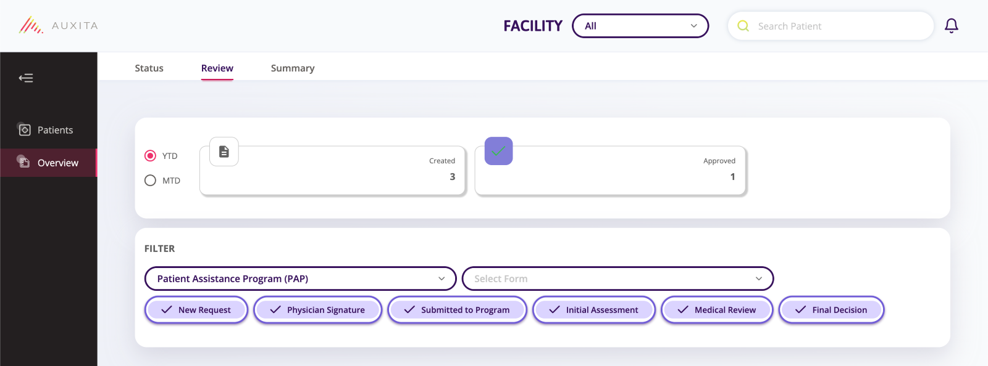988x366 pixels.
Task: Switch to the Status tab
Action: (149, 68)
